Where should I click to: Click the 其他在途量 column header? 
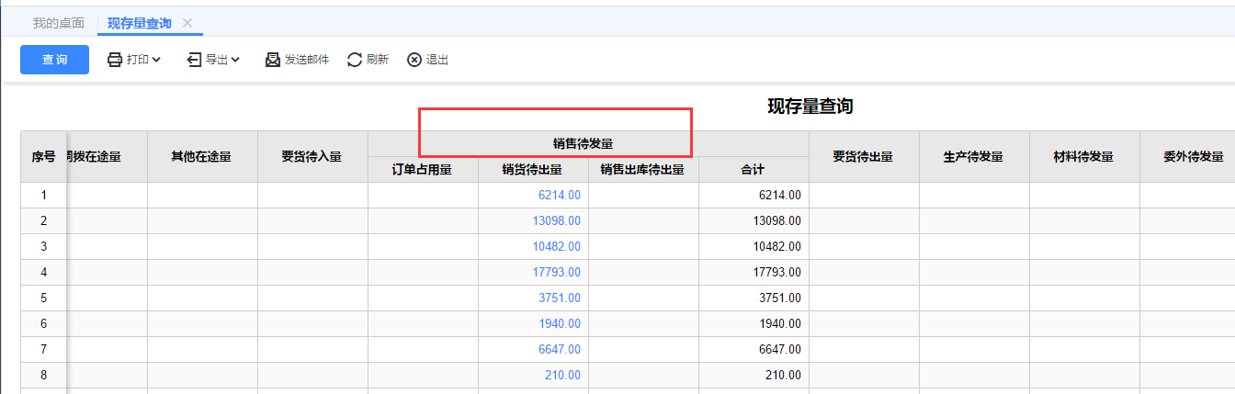pyautogui.click(x=201, y=156)
